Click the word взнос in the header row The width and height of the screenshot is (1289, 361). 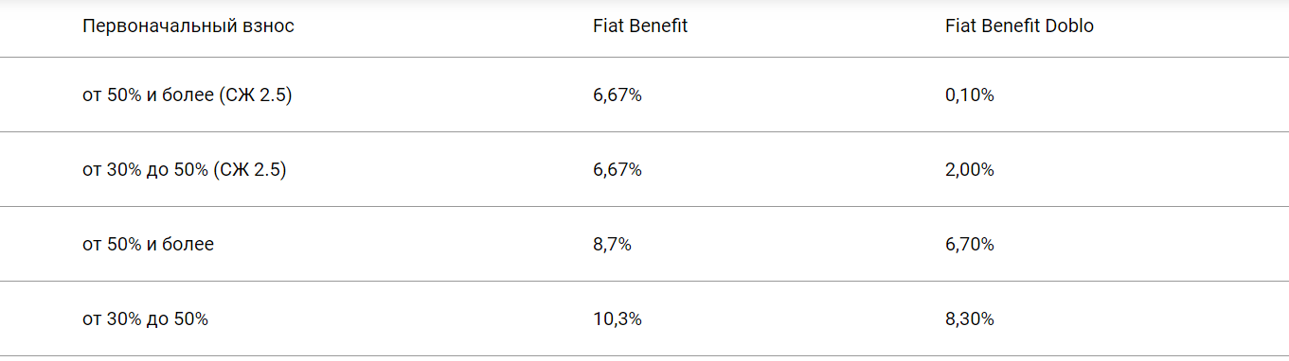(x=267, y=26)
